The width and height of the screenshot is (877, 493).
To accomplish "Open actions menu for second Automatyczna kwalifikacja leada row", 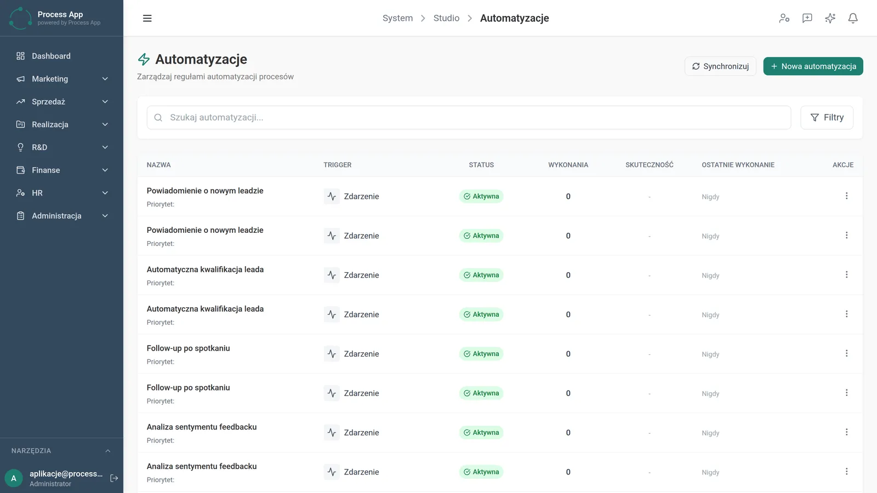I will tap(846, 314).
